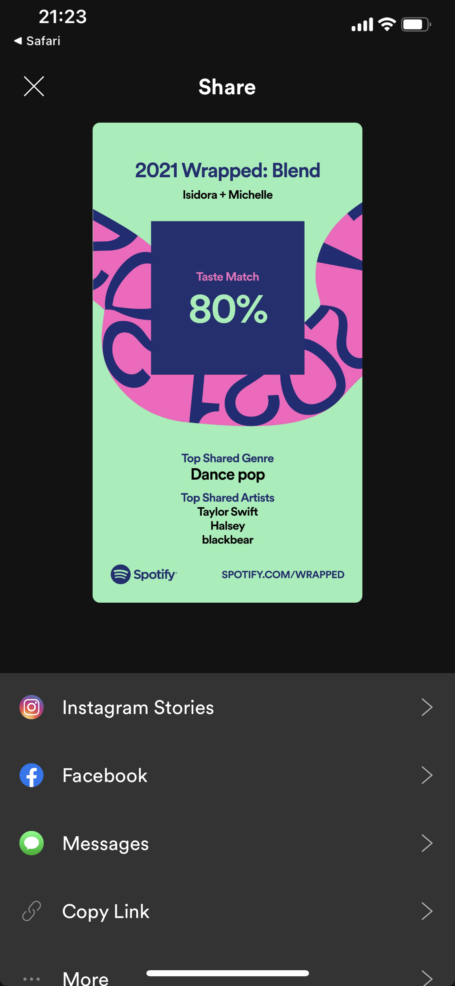This screenshot has width=455, height=986.
Task: Expand the Copy Link row chevron
Action: (427, 911)
